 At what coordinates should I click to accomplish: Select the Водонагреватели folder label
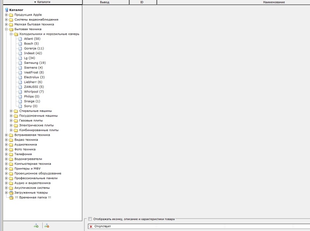(x=28, y=159)
